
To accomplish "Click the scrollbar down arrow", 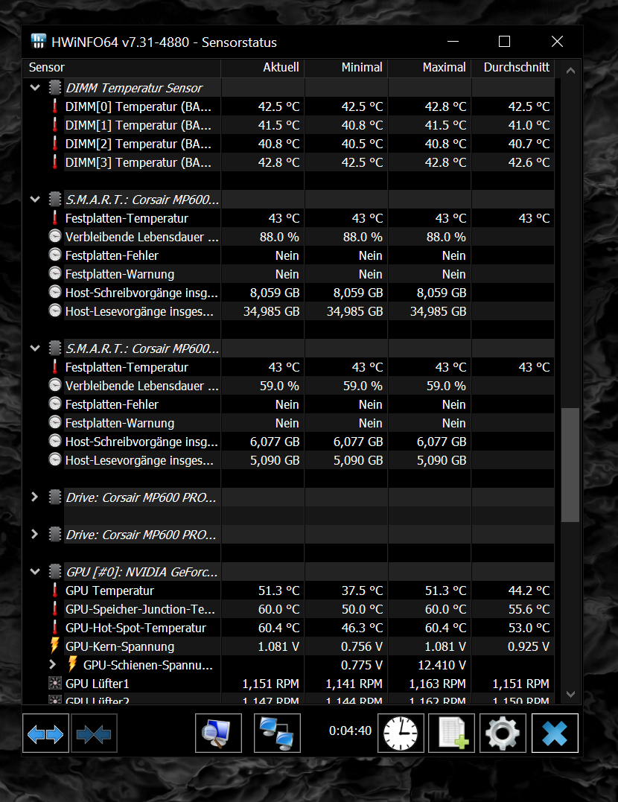I will [570, 694].
